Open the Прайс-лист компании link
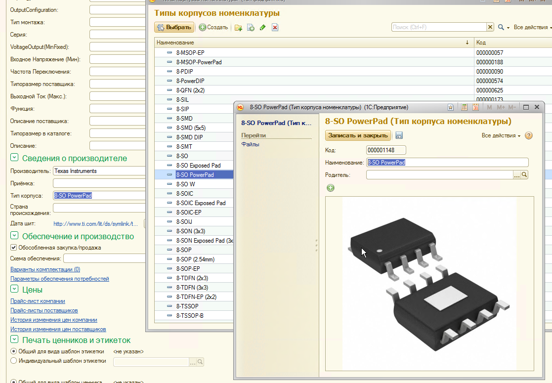 click(38, 301)
